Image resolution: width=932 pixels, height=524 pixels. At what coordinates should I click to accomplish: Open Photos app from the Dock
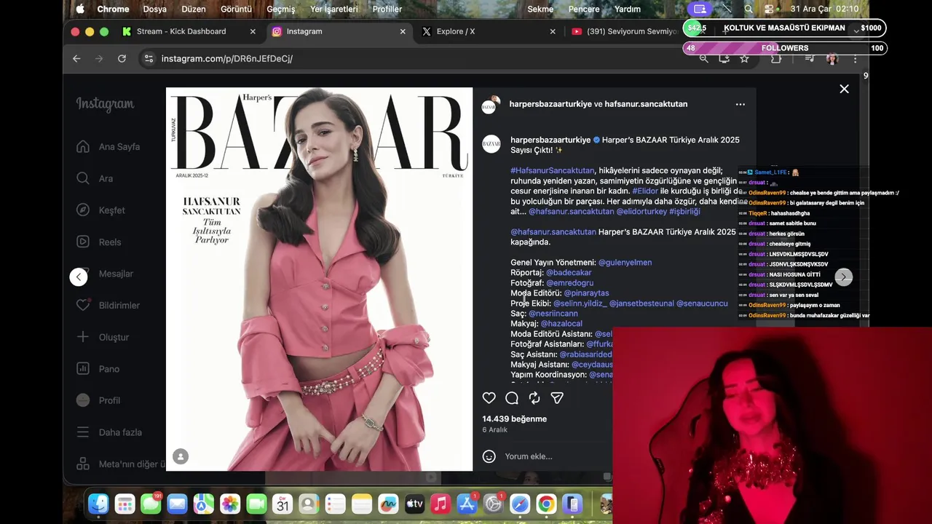coord(230,504)
